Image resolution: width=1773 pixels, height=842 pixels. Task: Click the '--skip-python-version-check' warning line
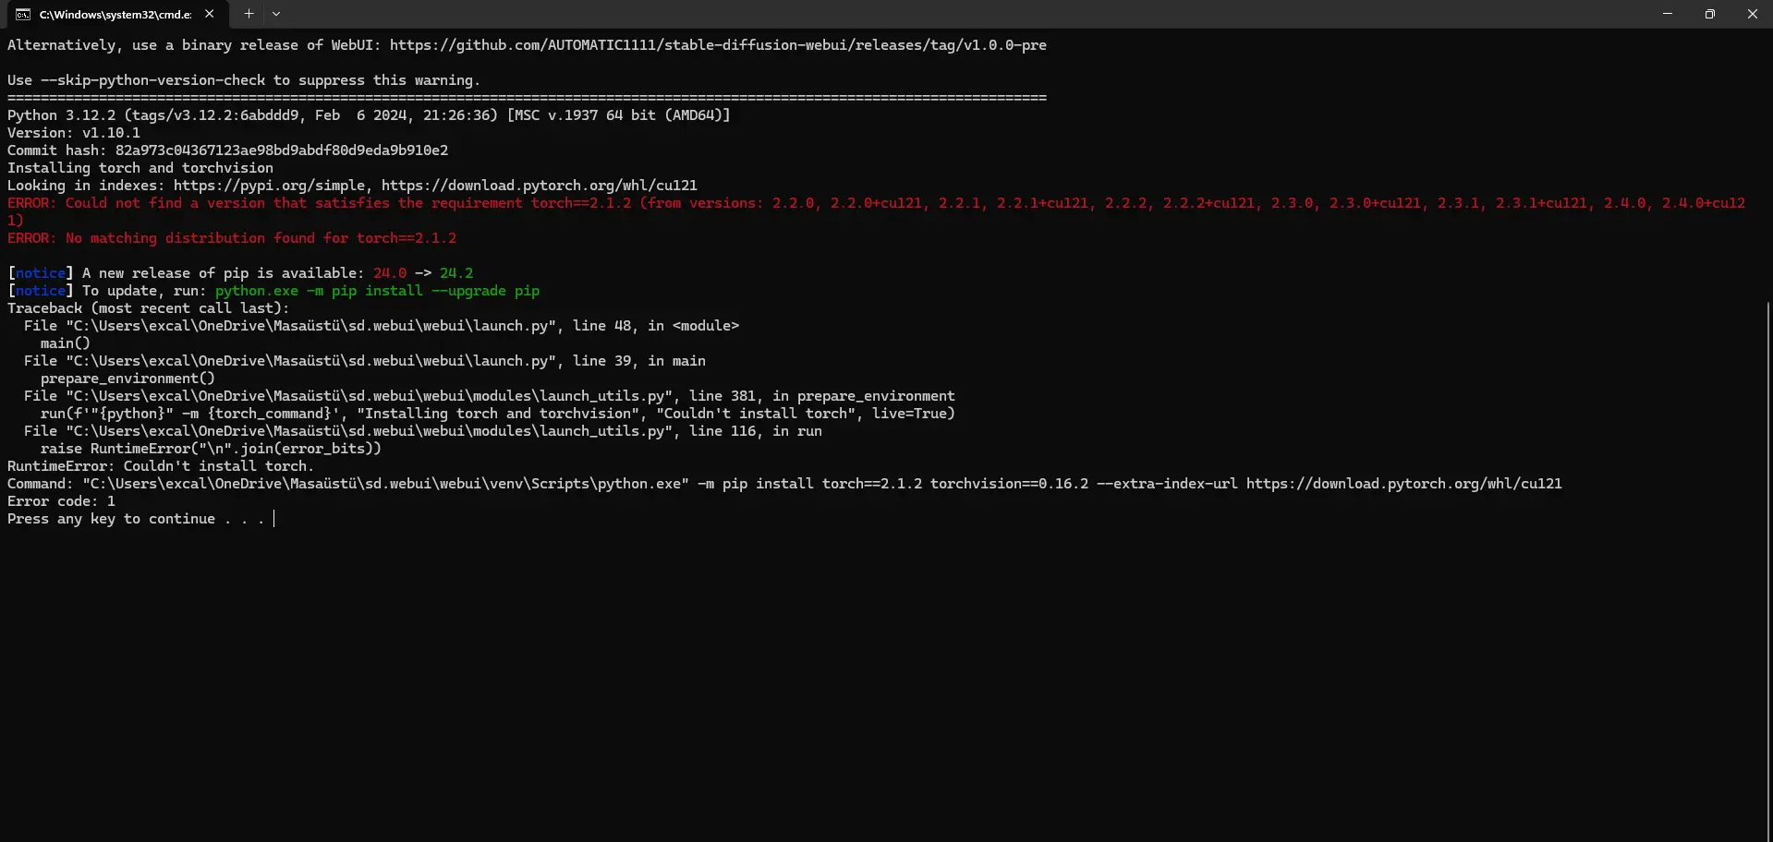(244, 80)
